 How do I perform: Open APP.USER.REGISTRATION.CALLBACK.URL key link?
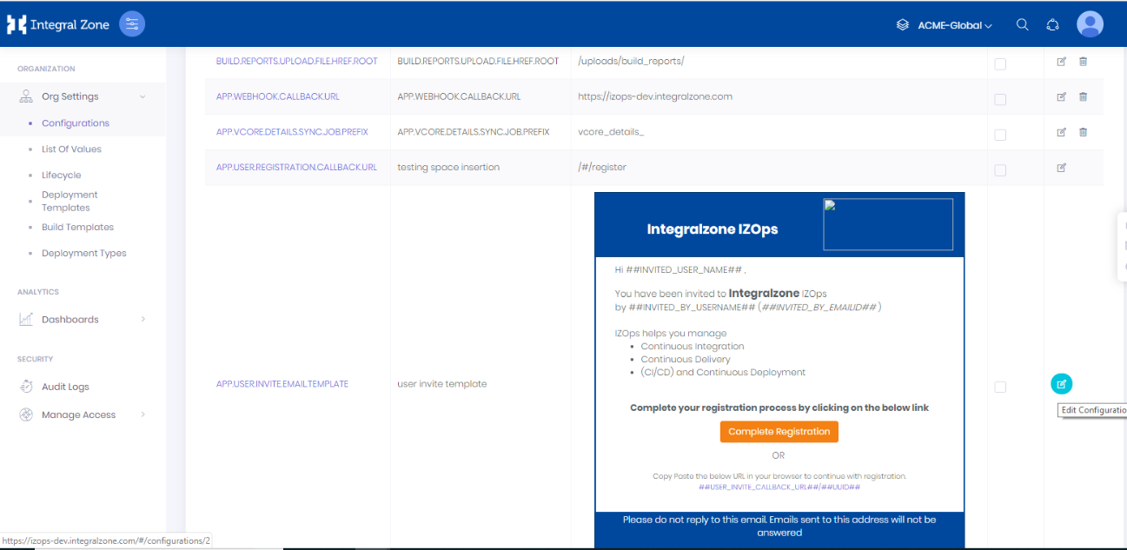[x=296, y=167]
